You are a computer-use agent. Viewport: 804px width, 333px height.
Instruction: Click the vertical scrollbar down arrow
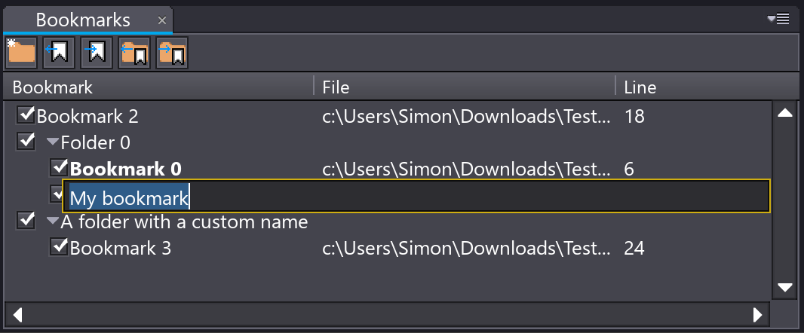click(785, 287)
